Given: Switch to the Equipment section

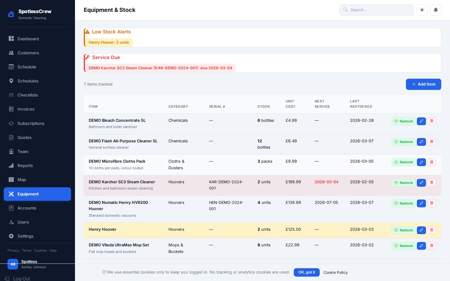Looking at the screenshot, I should tap(28, 194).
